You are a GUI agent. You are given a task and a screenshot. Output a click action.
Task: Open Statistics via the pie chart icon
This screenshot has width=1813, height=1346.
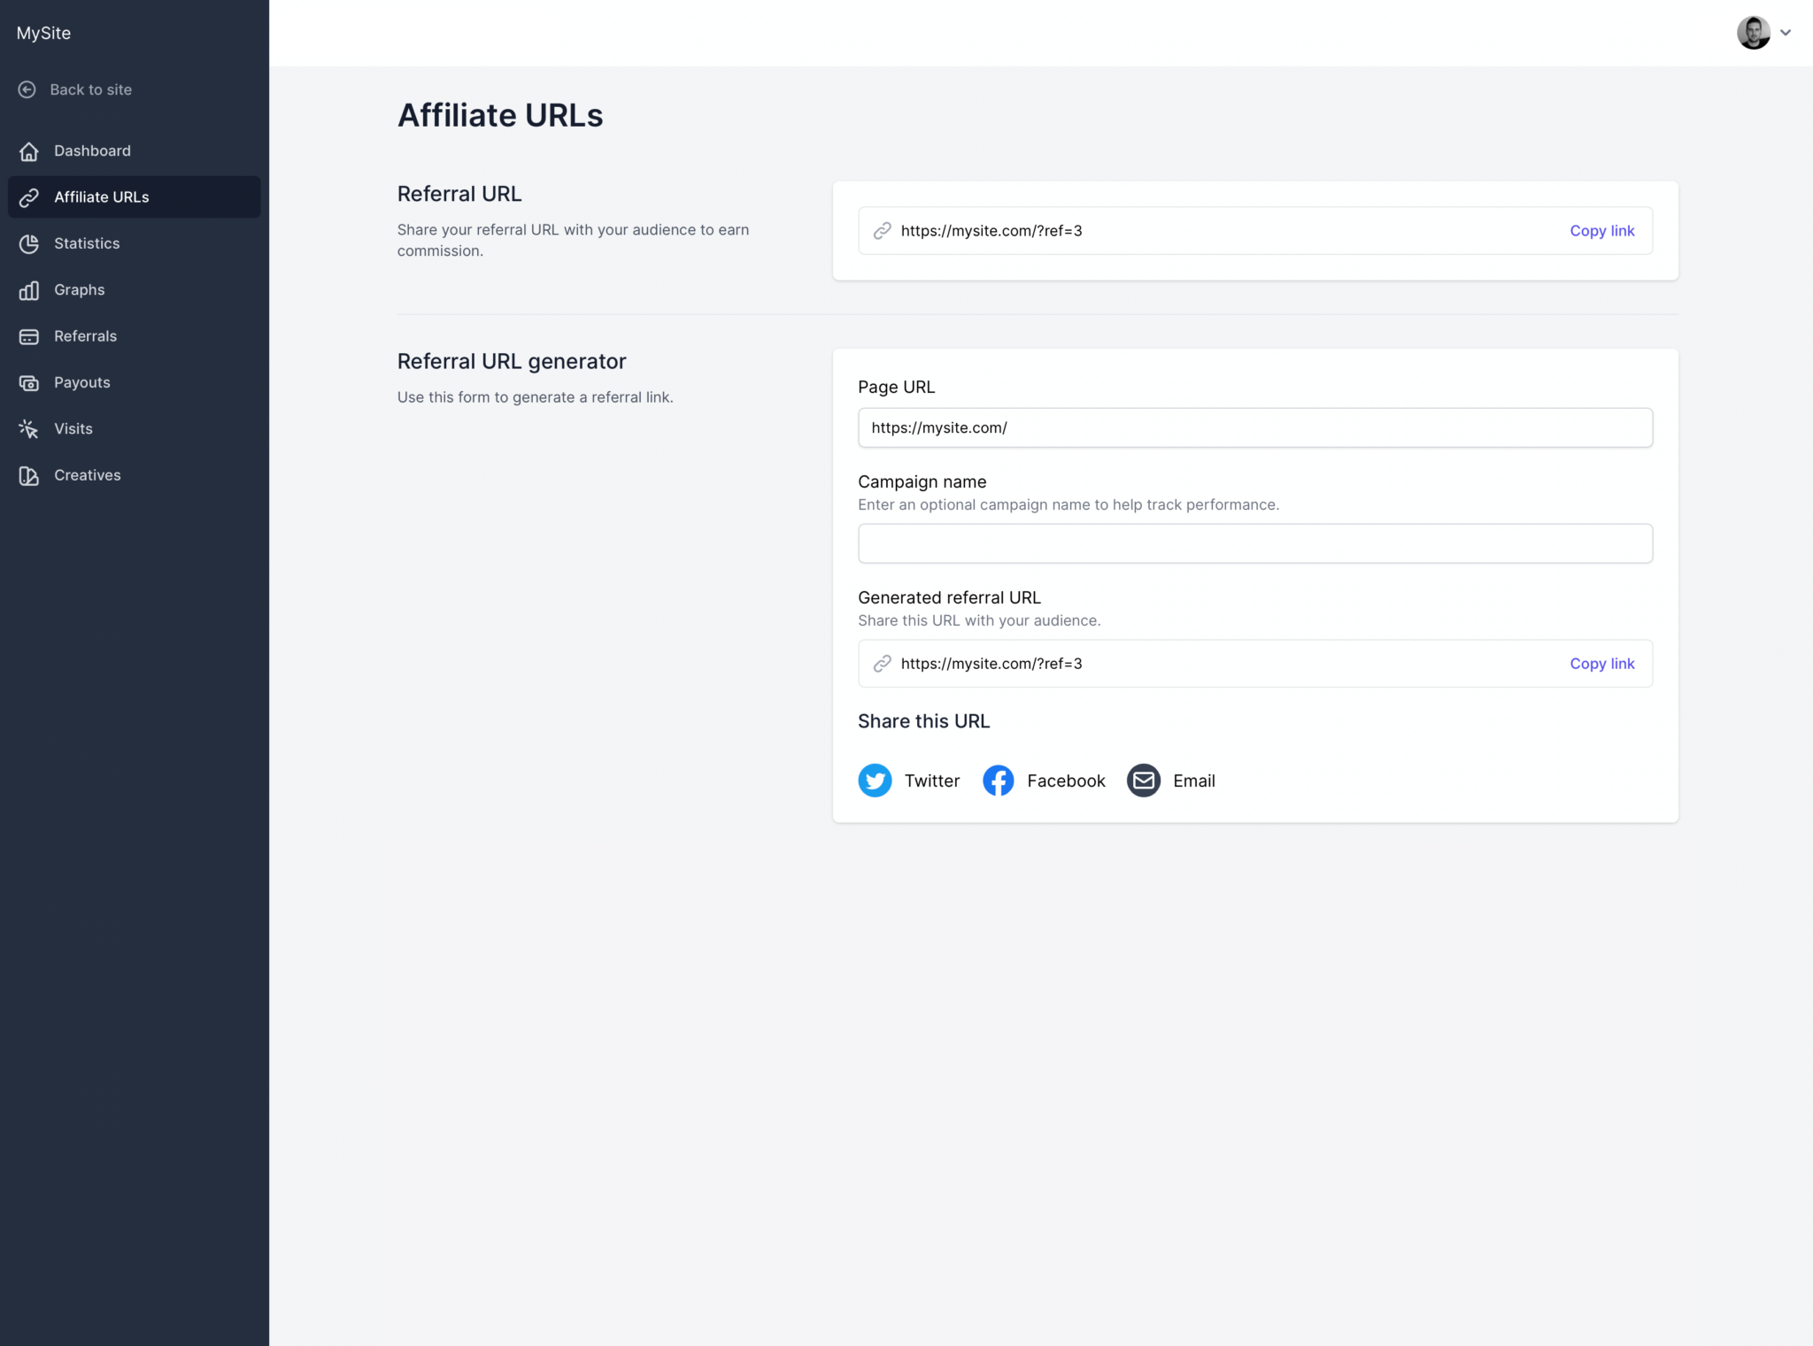[x=30, y=243]
